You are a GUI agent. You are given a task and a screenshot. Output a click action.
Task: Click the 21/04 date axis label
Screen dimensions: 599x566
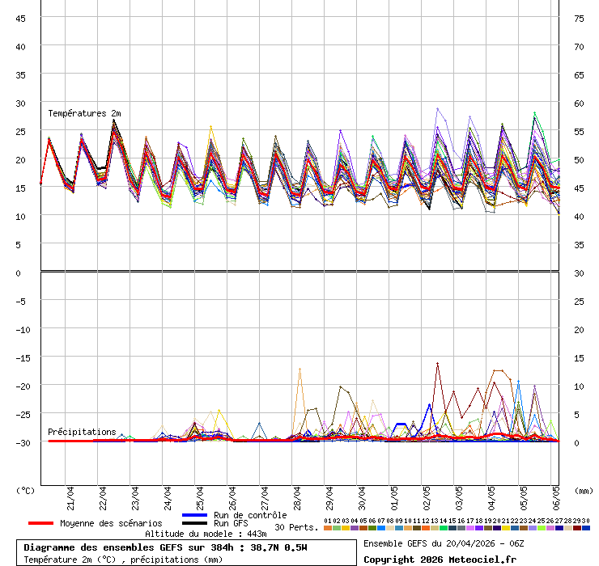point(71,495)
